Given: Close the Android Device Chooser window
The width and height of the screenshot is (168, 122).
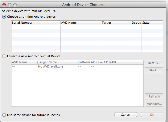Looking at the screenshot, I should (x=4, y=5).
